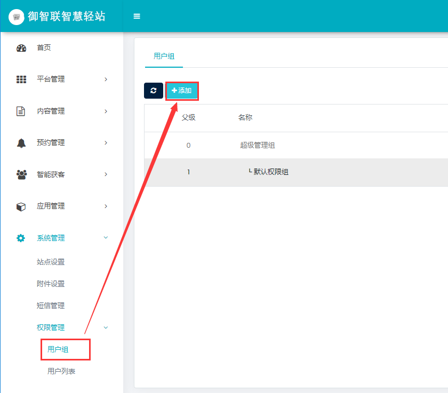Click the dashboard icon beside 首页
The image size is (448, 393).
click(21, 48)
